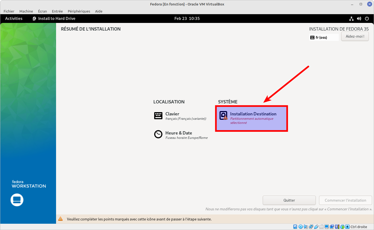
Task: Open Heure & Date settings
Action: [181, 135]
